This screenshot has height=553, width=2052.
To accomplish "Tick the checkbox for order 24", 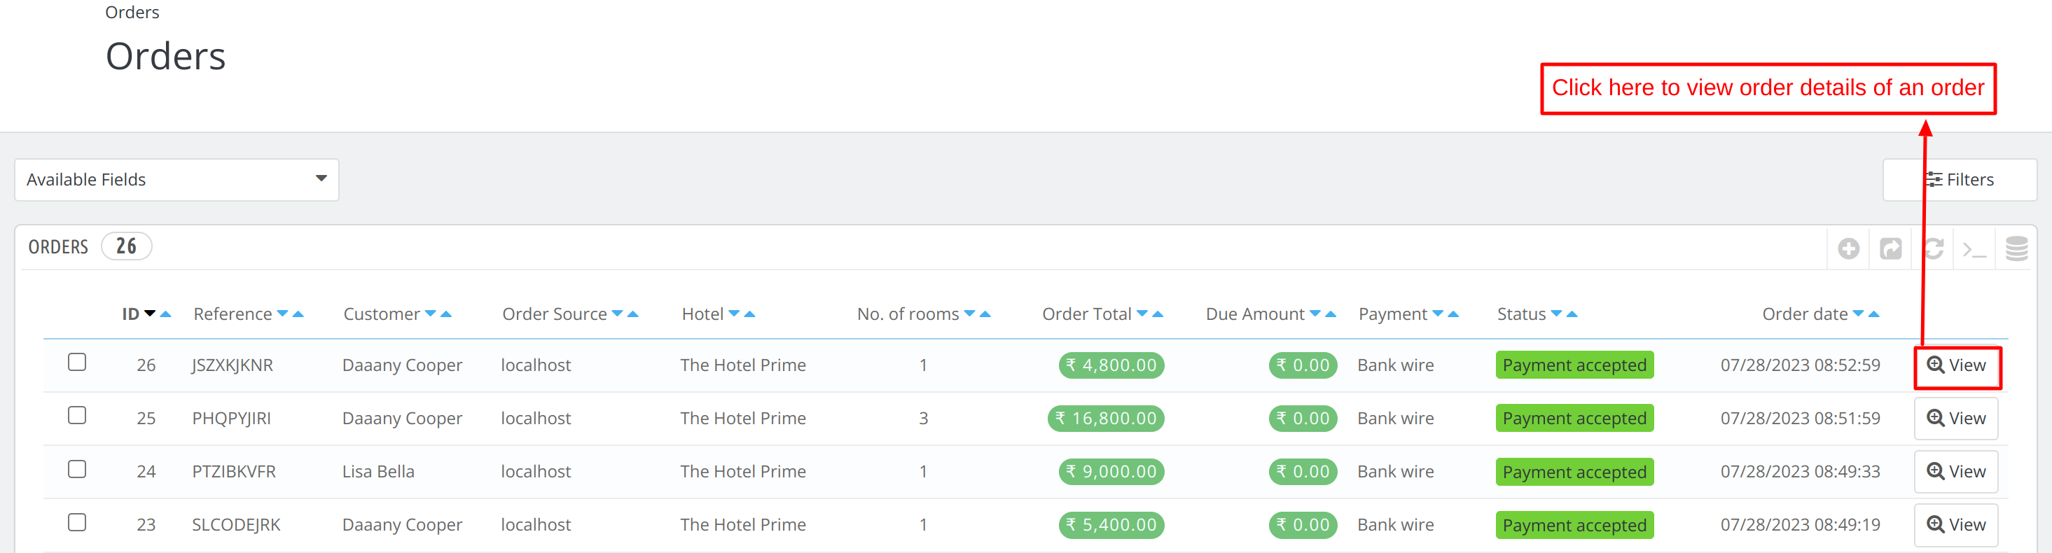I will click(77, 469).
